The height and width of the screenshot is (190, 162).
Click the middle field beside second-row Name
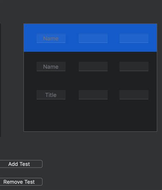click(x=93, y=66)
